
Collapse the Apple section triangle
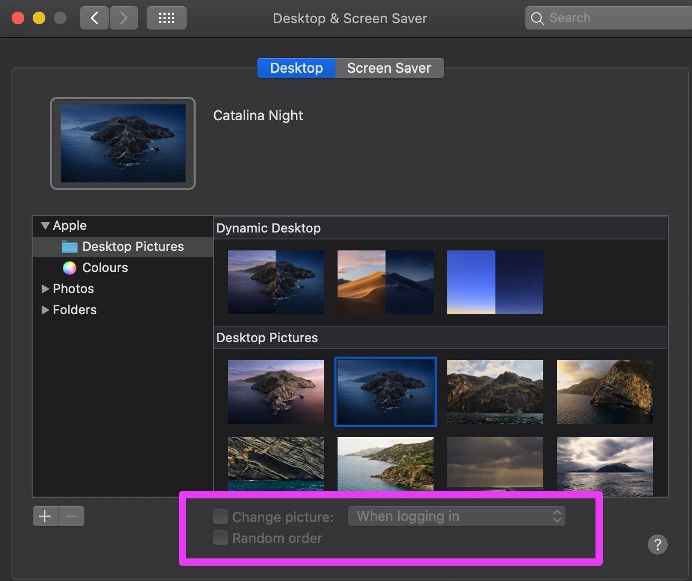(45, 226)
